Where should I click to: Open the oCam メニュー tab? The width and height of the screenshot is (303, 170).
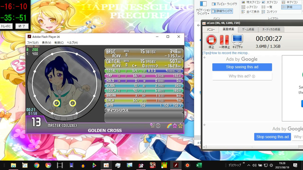click(211, 30)
